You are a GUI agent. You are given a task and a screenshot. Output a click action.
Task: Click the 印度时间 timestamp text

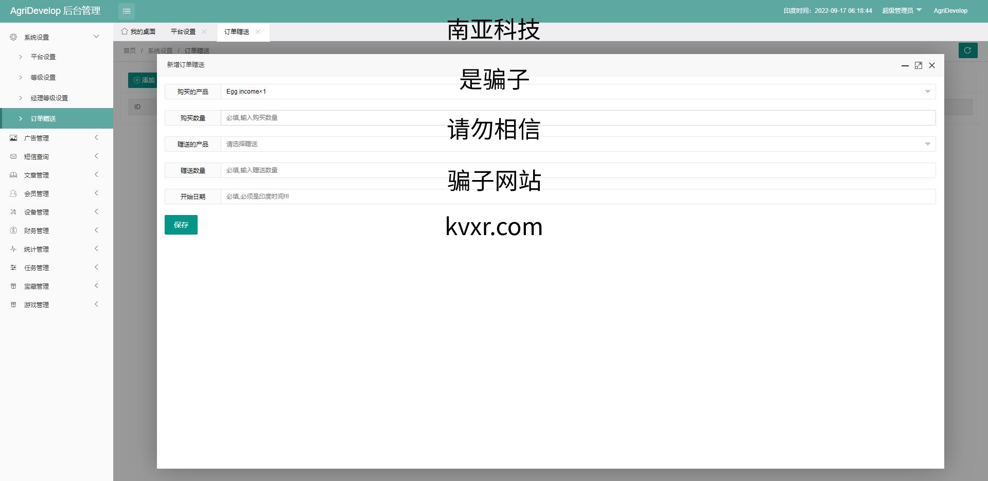tap(828, 11)
